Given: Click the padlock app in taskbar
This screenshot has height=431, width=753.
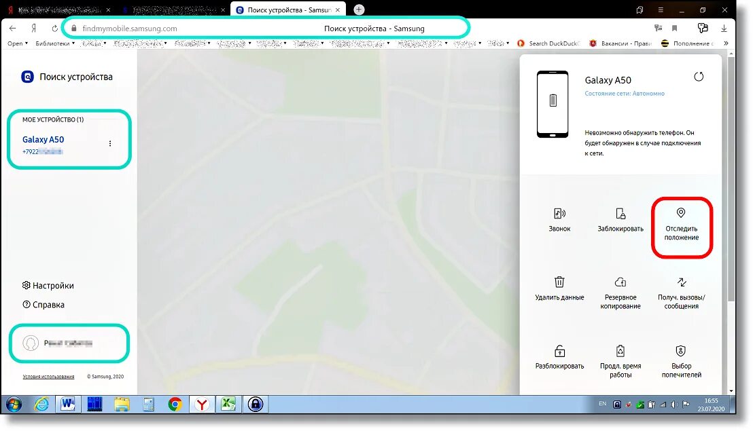Looking at the screenshot, I should [256, 405].
